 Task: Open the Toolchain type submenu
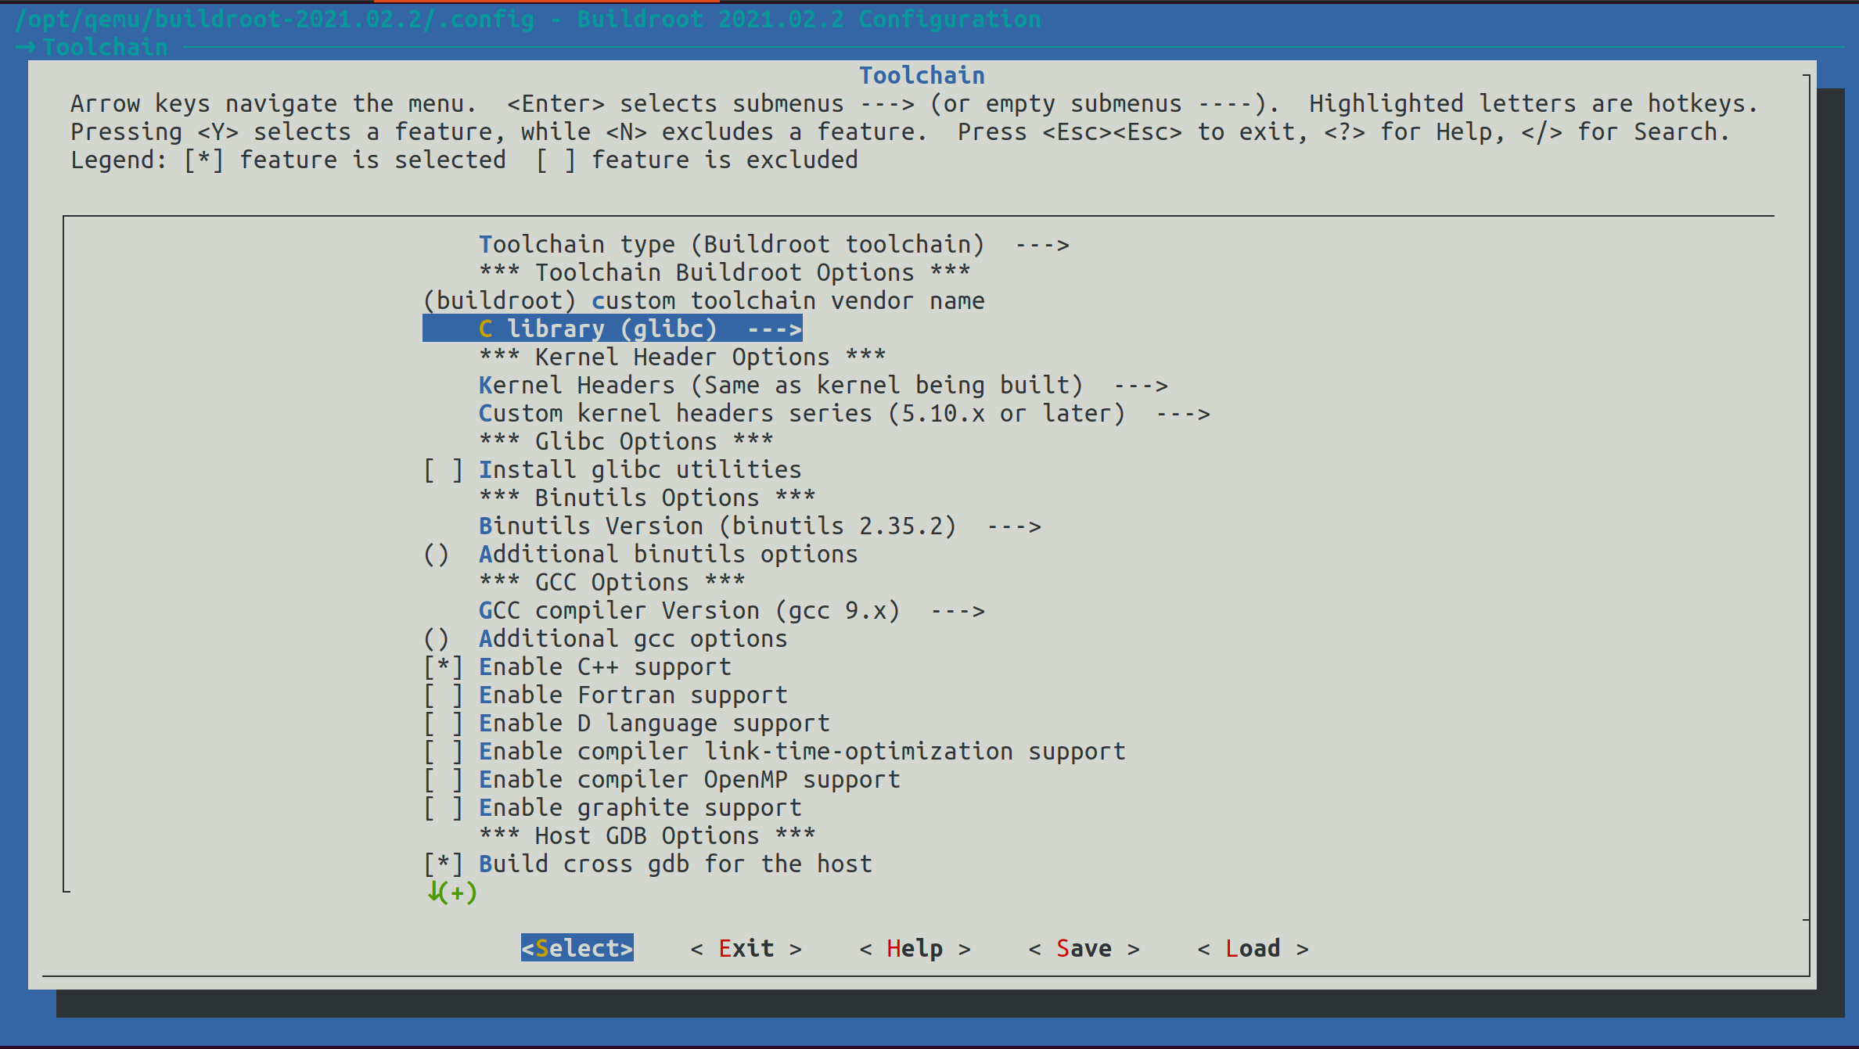click(774, 245)
